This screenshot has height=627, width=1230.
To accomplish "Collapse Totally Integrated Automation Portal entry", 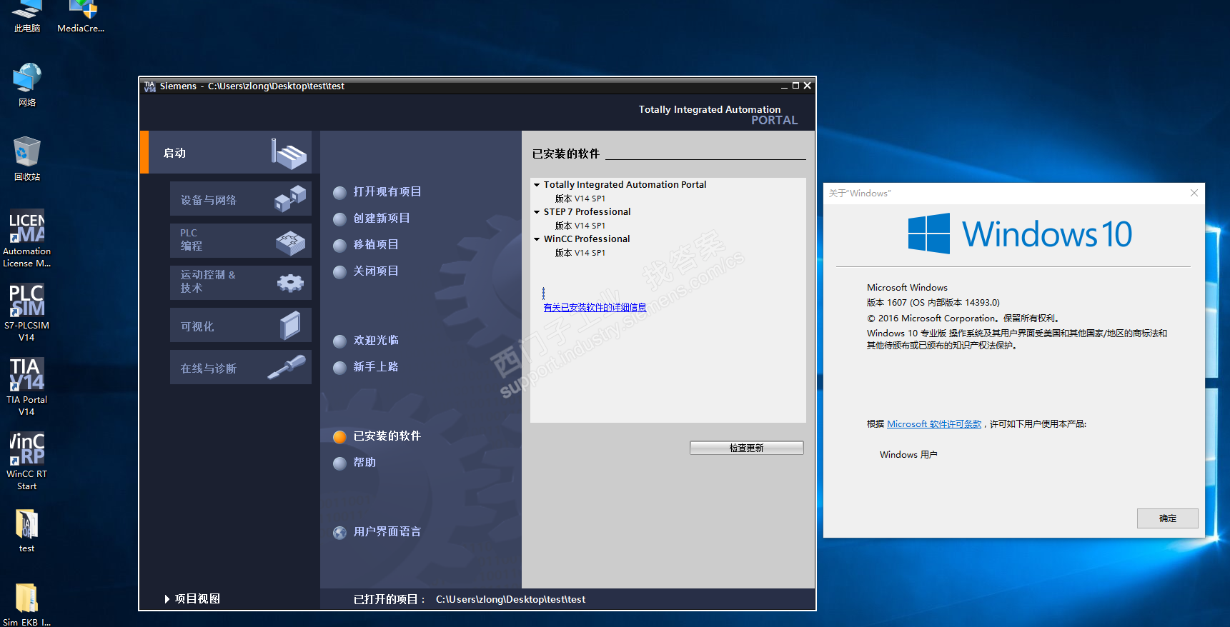I will click(x=537, y=185).
